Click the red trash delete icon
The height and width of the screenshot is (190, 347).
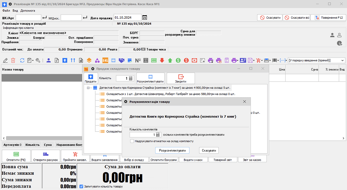13,60
